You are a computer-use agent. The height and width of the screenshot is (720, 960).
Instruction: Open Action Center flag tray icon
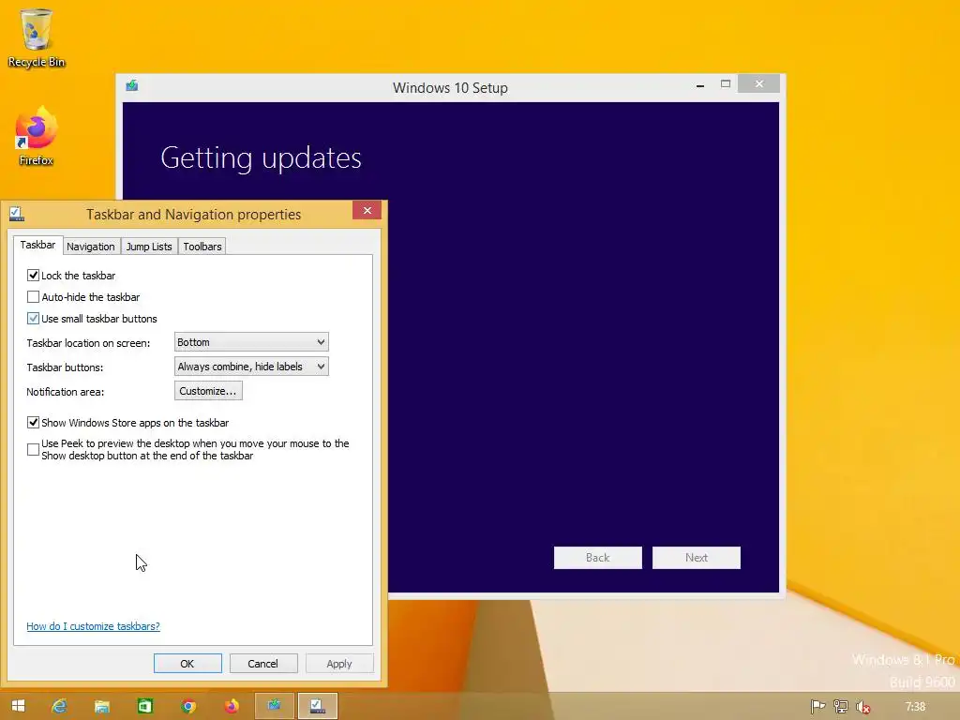click(817, 707)
